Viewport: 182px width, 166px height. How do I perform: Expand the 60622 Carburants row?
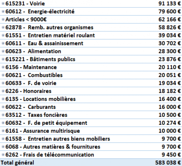tap(3, 107)
